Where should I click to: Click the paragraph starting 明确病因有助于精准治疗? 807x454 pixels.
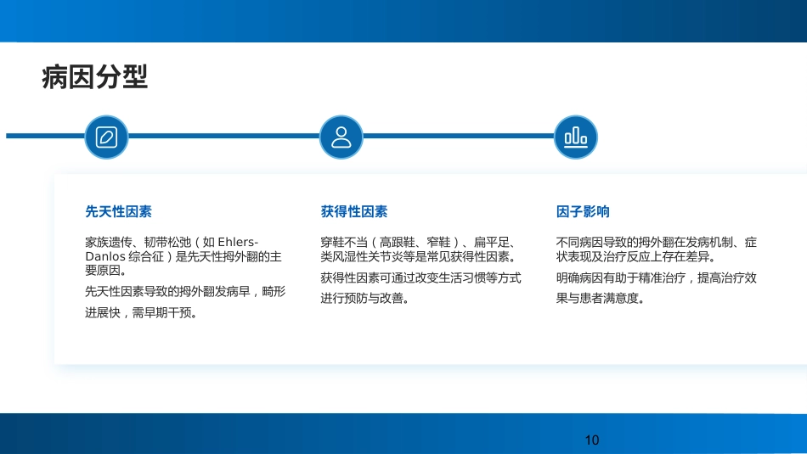pyautogui.click(x=656, y=288)
